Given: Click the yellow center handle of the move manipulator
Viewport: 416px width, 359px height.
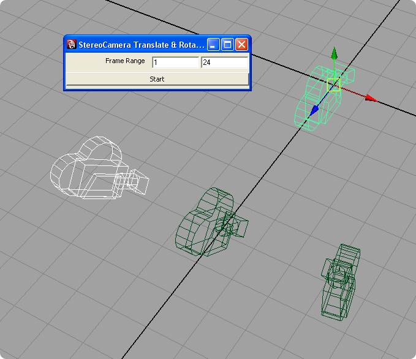Looking at the screenshot, I should (333, 85).
